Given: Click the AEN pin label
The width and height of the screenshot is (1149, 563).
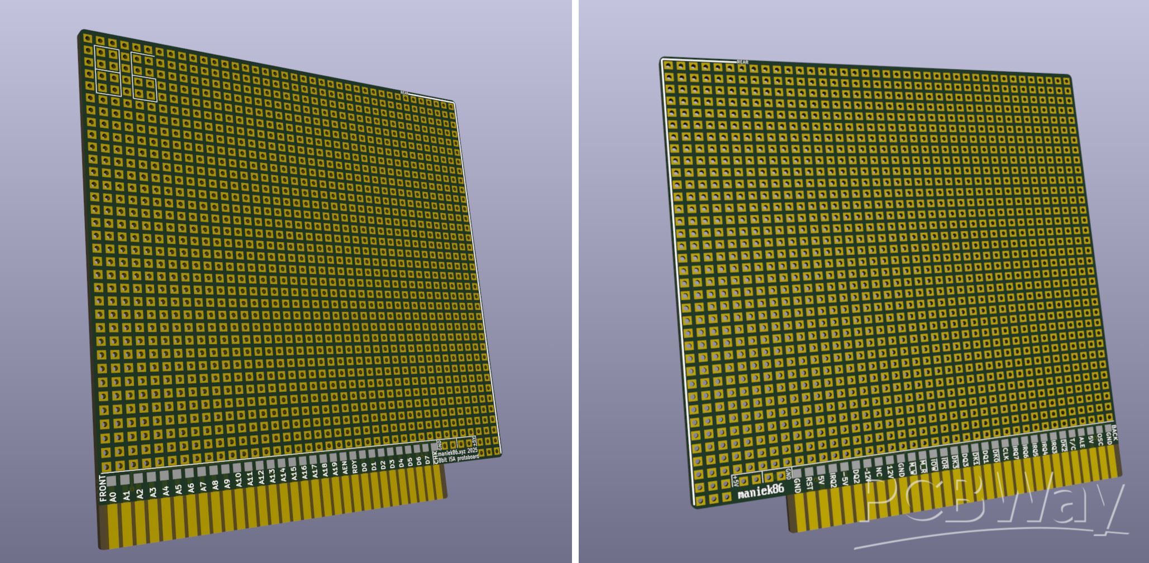Looking at the screenshot, I should pos(345,467).
